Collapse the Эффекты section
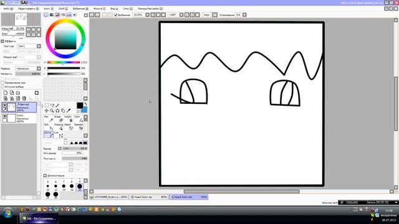The image size is (399, 224). tap(2, 41)
